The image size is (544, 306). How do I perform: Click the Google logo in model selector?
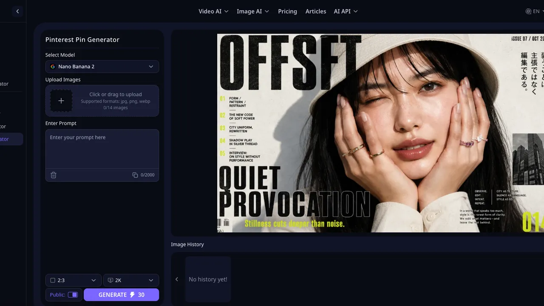pos(53,67)
